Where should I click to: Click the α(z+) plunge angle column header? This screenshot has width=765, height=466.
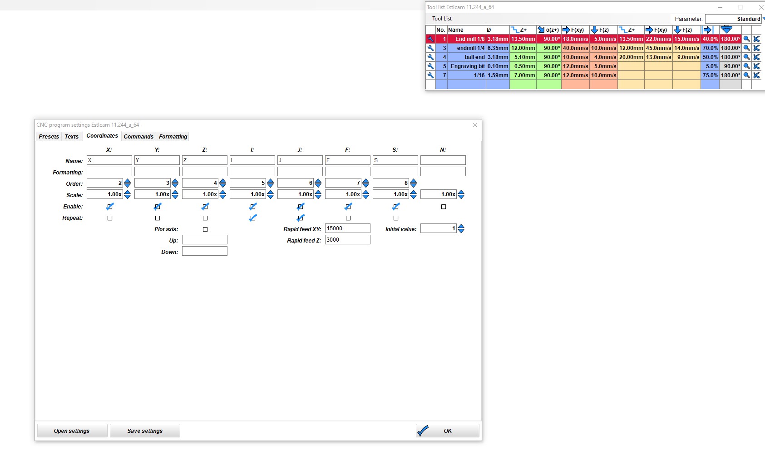coord(549,30)
